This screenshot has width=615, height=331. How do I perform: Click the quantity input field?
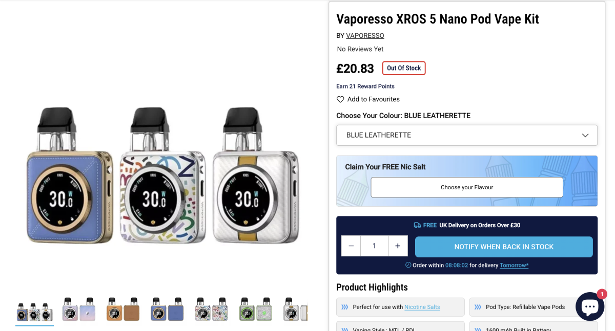(375, 246)
